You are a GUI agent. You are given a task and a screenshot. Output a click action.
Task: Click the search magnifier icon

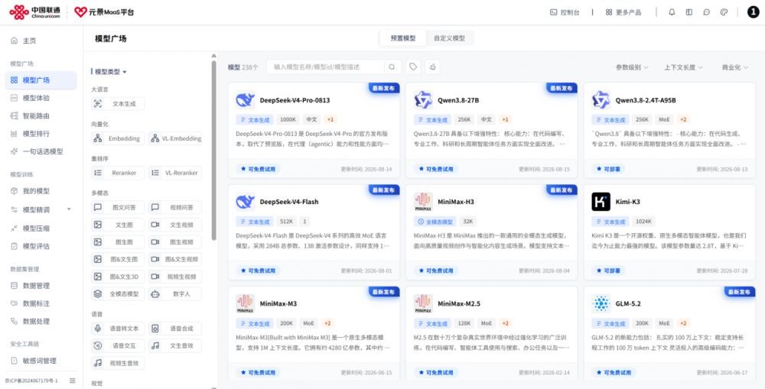coord(392,66)
